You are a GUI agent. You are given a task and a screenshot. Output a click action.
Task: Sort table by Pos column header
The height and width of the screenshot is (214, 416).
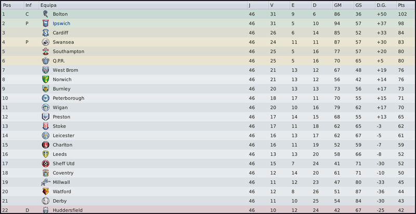point(7,5)
